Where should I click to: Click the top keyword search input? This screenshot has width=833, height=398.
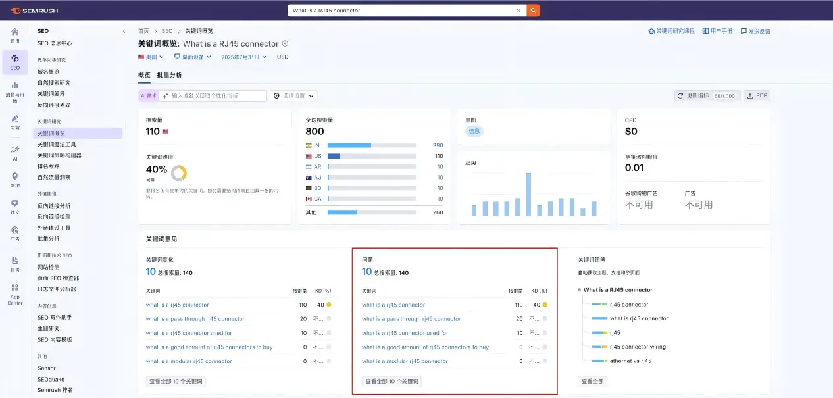point(401,11)
